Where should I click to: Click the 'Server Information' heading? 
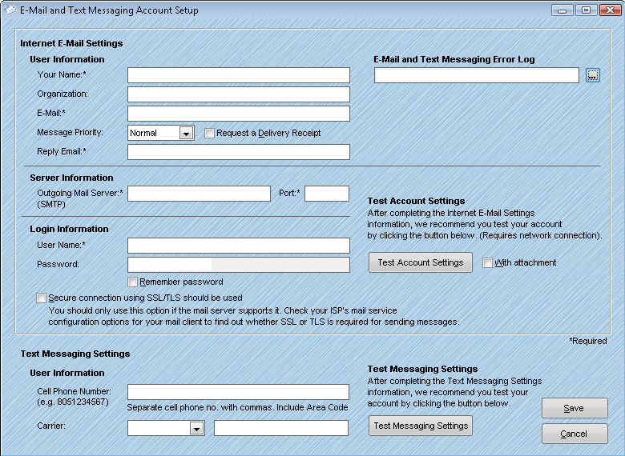(71, 178)
